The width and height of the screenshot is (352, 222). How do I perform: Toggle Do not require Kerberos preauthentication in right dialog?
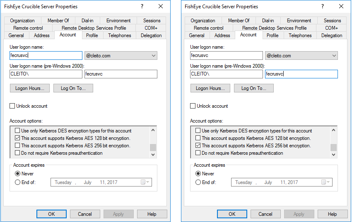(198, 153)
